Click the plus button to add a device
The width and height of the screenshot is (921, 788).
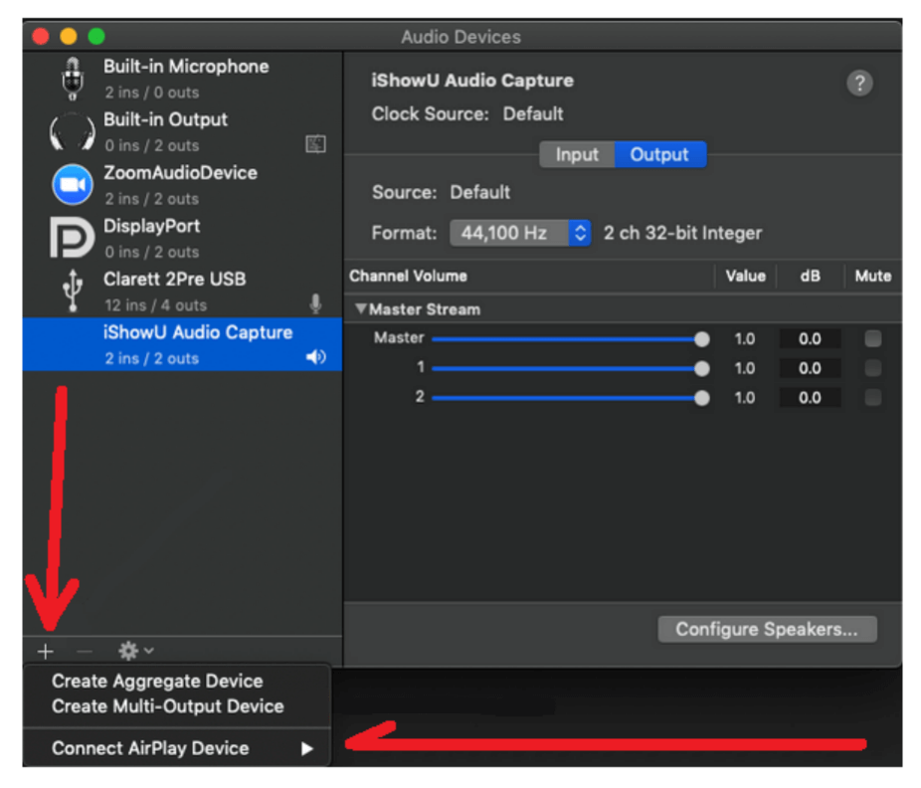coord(45,651)
